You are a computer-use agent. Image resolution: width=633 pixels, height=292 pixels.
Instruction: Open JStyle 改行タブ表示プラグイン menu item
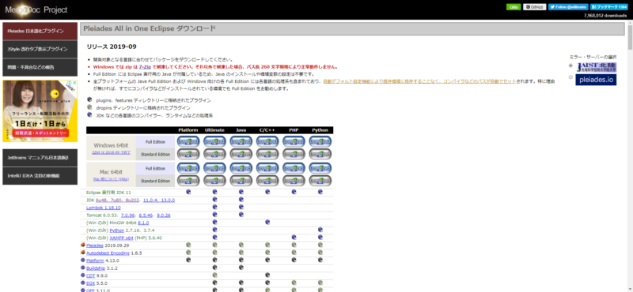tap(40, 49)
